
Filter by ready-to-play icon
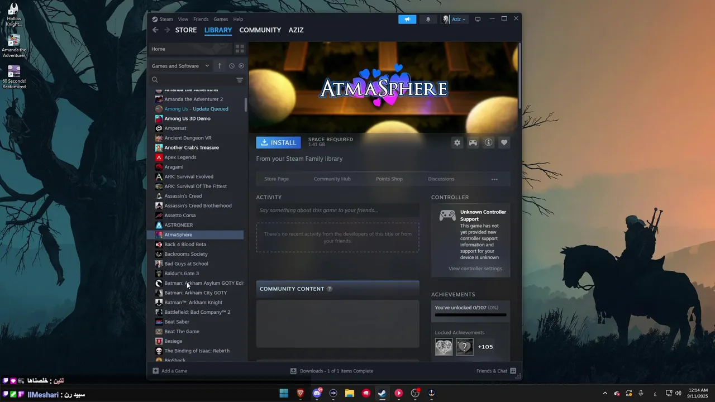241,66
